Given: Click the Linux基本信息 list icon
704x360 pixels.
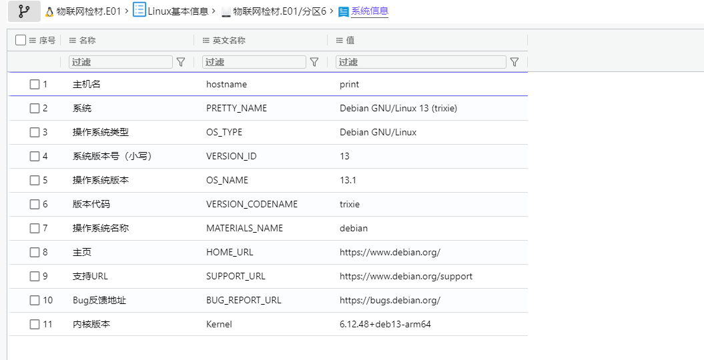Looking at the screenshot, I should [139, 10].
